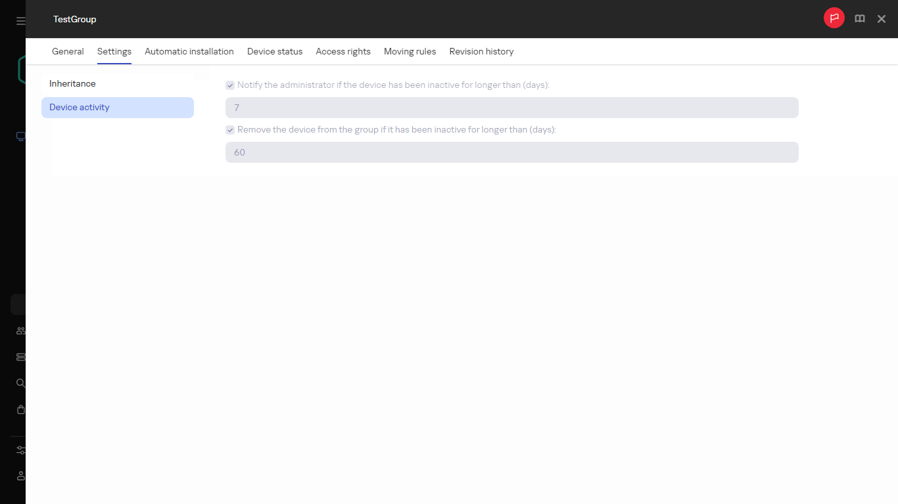Open the Revision history tab

pyautogui.click(x=481, y=51)
